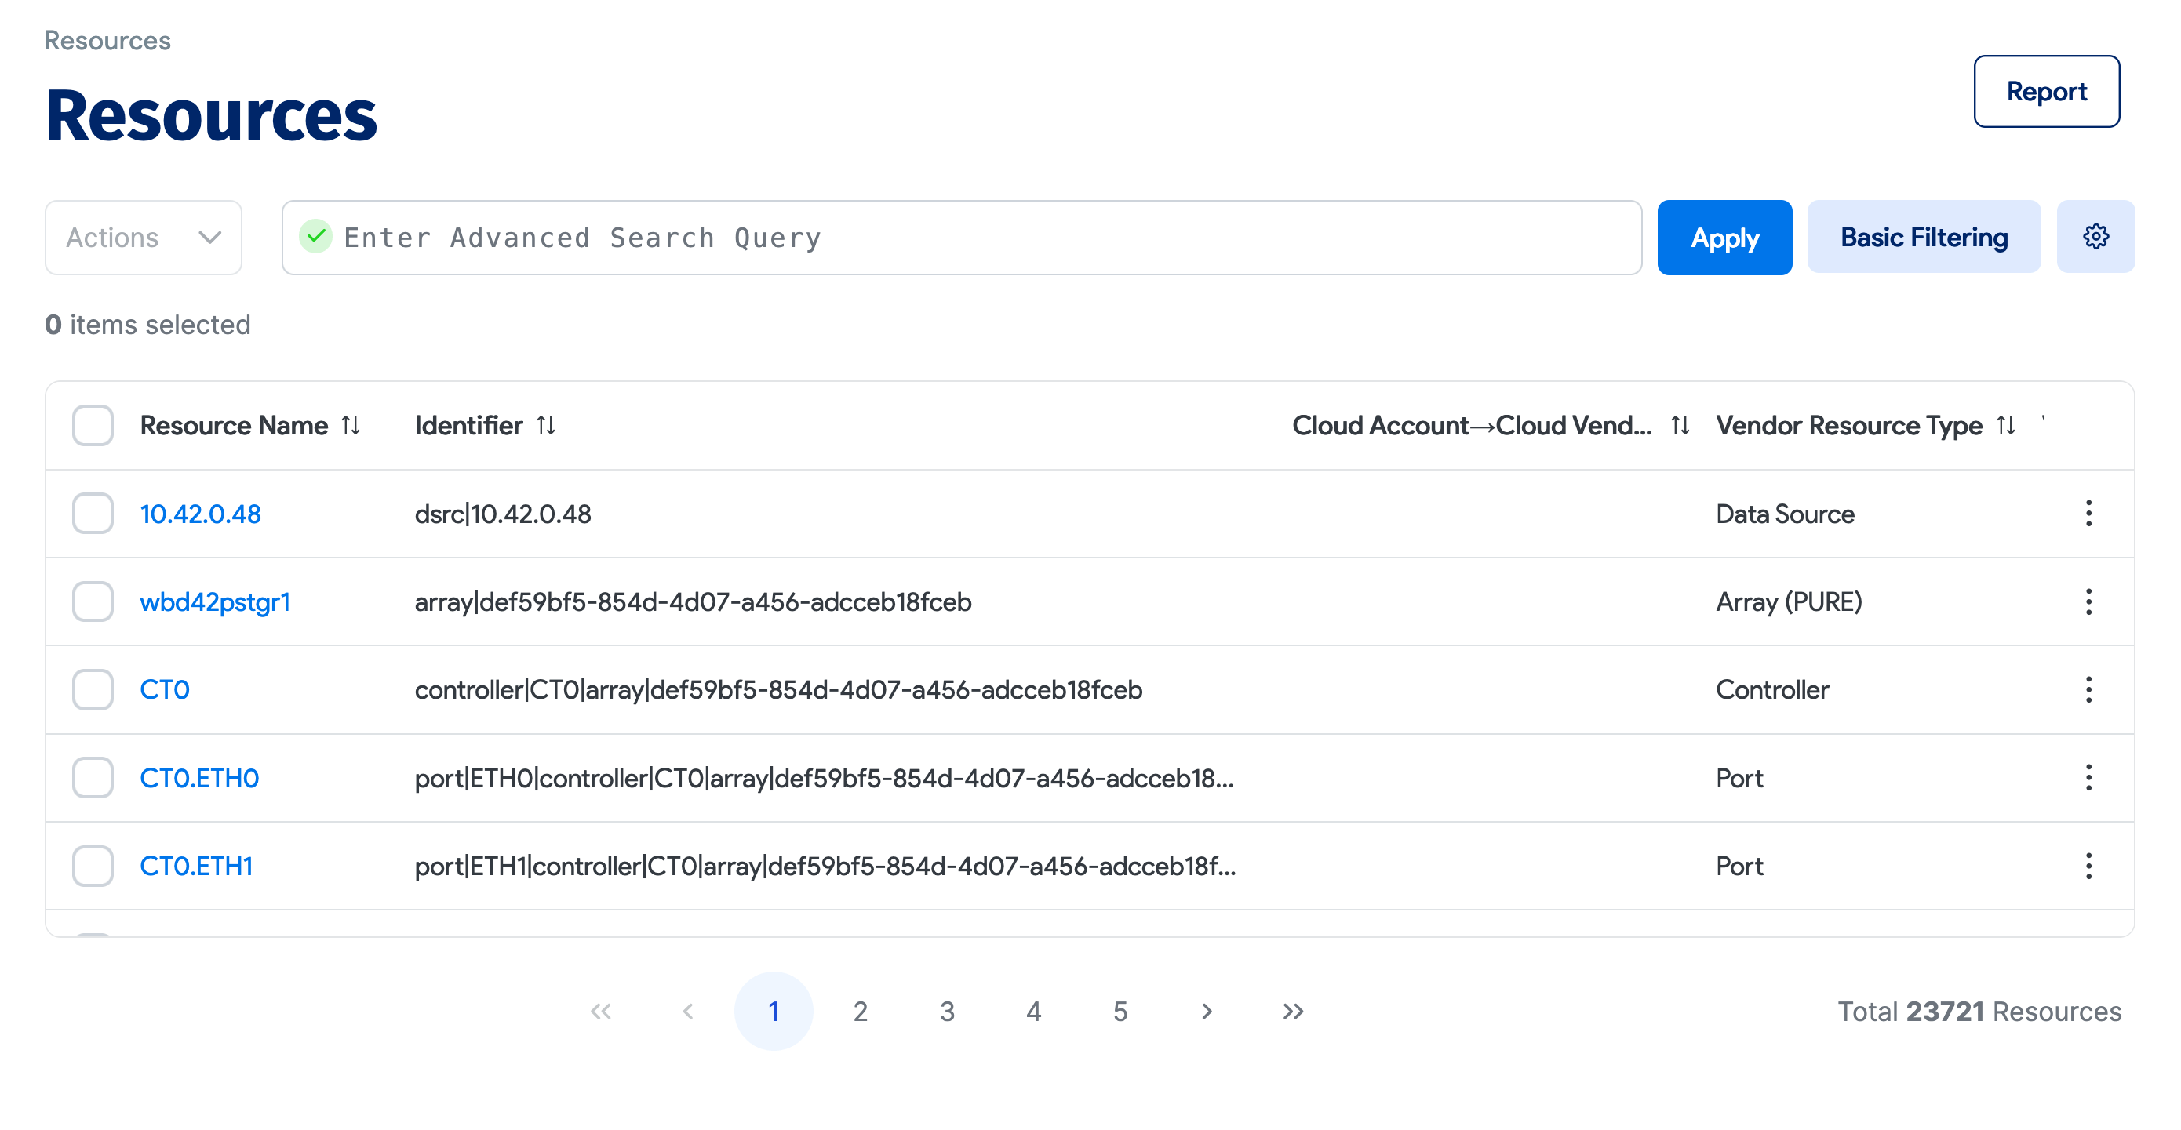Image resolution: width=2181 pixels, height=1130 pixels.
Task: Click the Report button
Action: pyautogui.click(x=2046, y=90)
